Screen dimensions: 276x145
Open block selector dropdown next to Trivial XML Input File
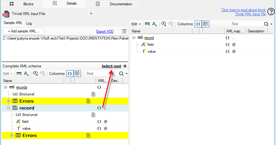pyautogui.click(x=91, y=13)
